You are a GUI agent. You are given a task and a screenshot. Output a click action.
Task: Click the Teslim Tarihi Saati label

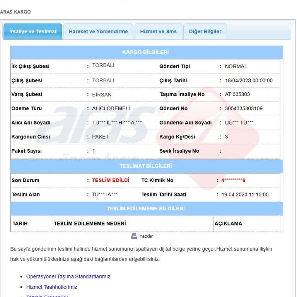164,195
